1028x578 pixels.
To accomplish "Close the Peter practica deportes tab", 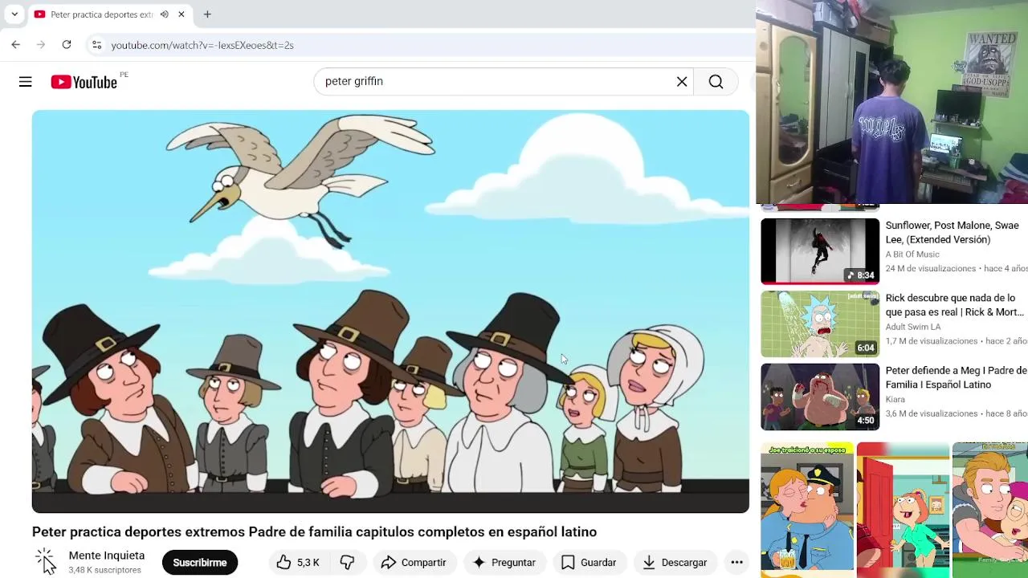I will pos(182,14).
